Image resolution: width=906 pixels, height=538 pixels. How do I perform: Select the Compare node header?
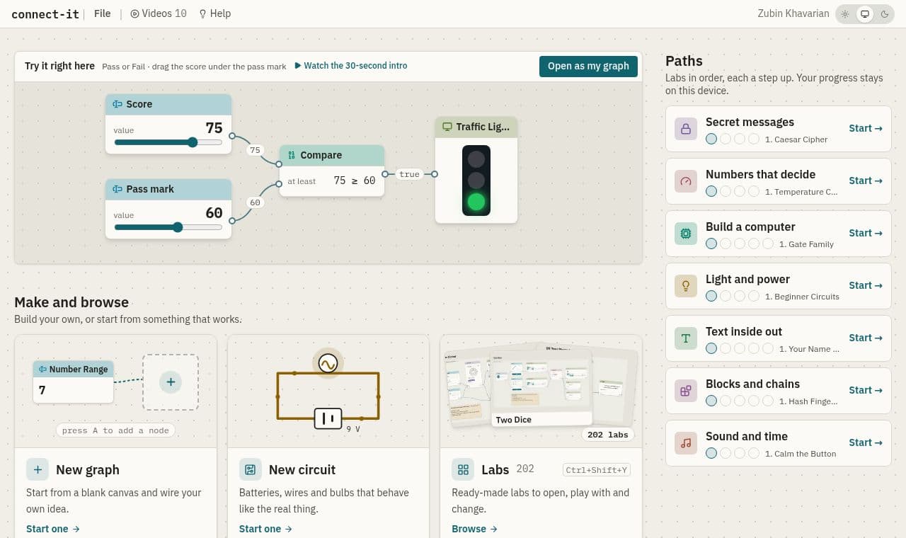[x=332, y=155]
